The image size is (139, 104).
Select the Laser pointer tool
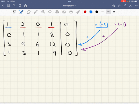point(78,12)
